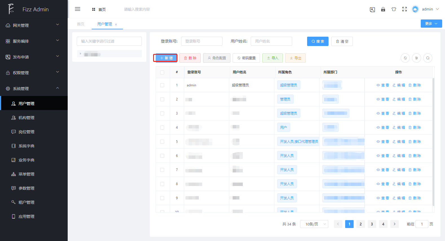The image size is (445, 241).
Task: Click the admin avatar icon
Action: 415,9
